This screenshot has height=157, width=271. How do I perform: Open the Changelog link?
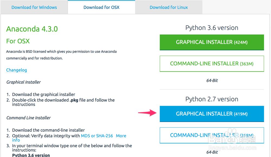(17, 70)
